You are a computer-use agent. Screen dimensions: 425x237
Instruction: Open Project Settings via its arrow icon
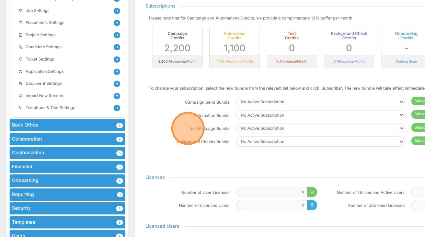tap(117, 35)
